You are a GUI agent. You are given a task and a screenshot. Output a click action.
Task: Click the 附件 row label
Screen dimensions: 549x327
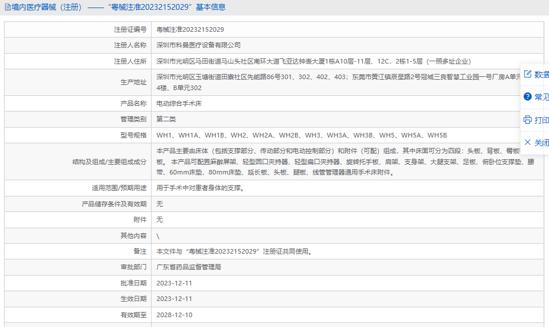[x=140, y=220]
